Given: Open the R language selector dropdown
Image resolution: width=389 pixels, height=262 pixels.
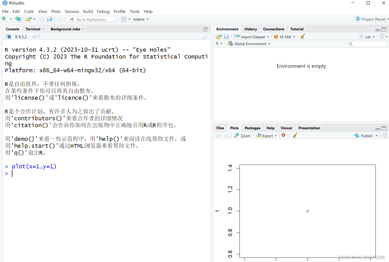Looking at the screenshot, I should click(219, 44).
